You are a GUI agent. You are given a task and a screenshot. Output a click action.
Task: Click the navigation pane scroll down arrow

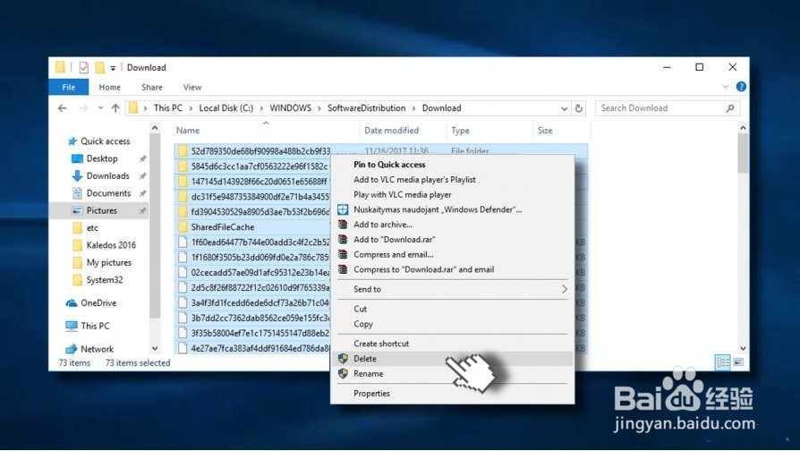coord(155,349)
